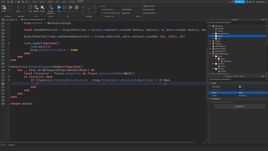Switch to the TEST ribbon tab
This screenshot has width=268, height=151.
[x=57, y=2]
